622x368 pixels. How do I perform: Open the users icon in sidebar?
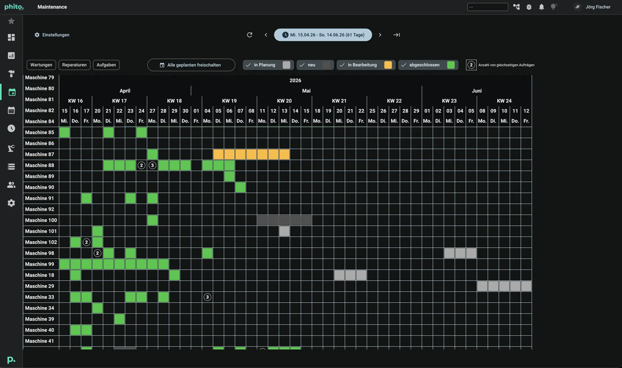pos(11,185)
